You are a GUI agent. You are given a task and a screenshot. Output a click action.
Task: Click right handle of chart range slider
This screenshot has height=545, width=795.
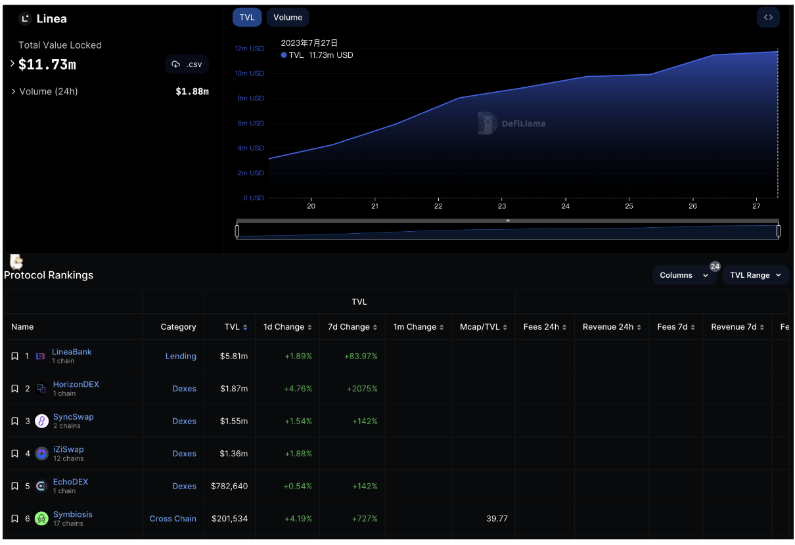779,231
